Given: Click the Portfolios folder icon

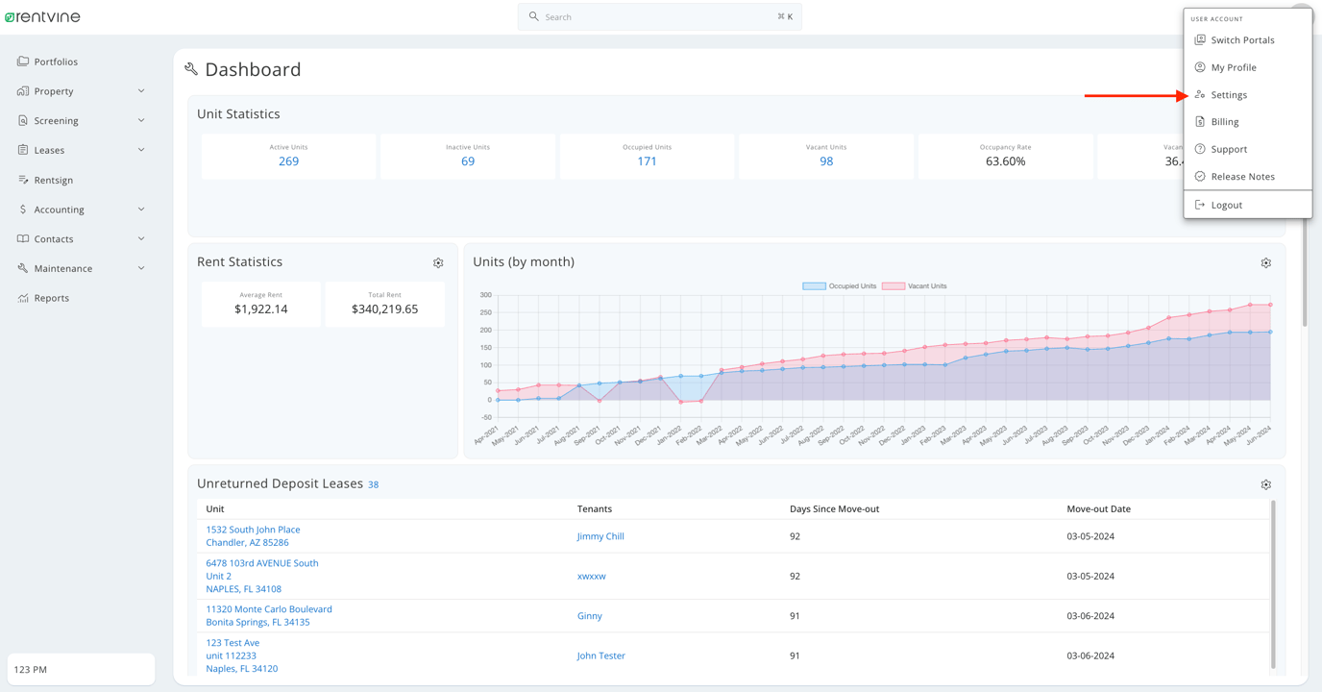Looking at the screenshot, I should (x=23, y=62).
